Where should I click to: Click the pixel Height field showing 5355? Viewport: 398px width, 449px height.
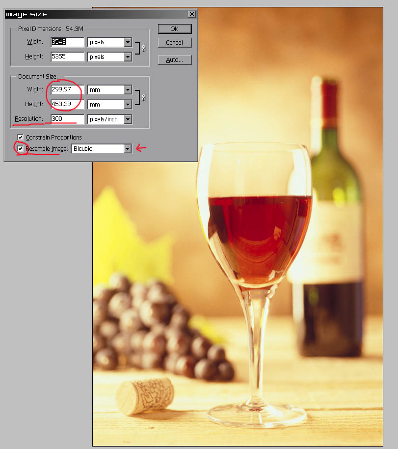[68, 56]
